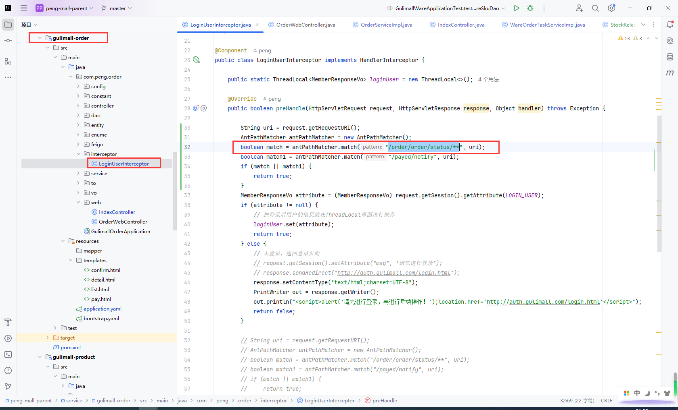
Task: Open peng-mall-parent project dropdown
Action: (x=65, y=8)
